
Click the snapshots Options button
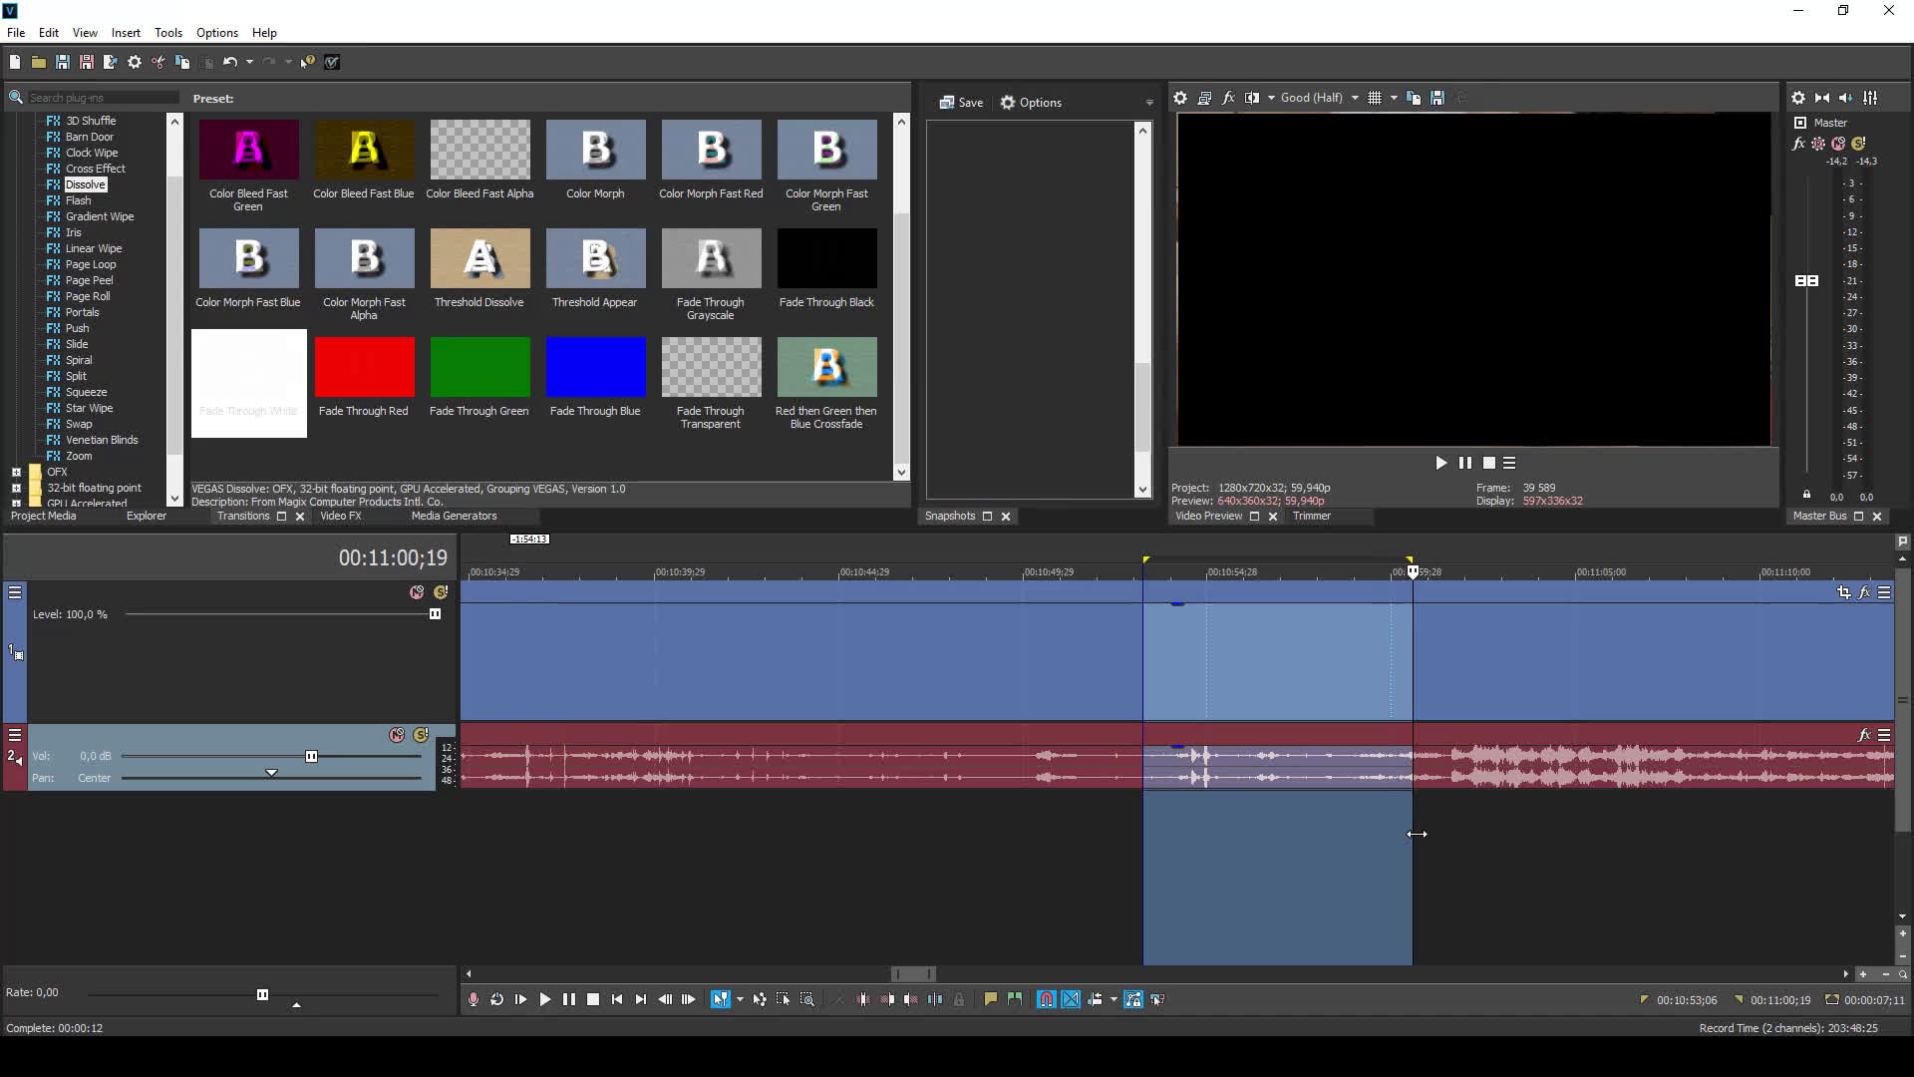pyautogui.click(x=1031, y=103)
